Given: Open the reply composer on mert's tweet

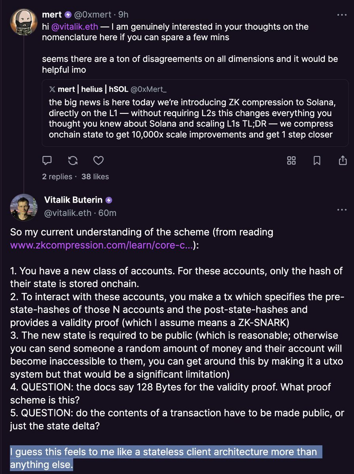Looking at the screenshot, I should (47, 160).
